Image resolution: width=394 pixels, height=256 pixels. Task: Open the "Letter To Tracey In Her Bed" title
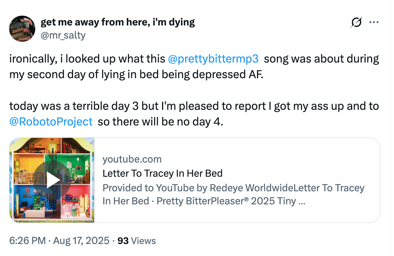click(x=162, y=173)
